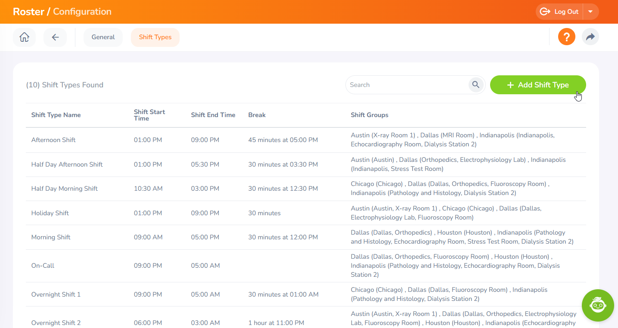Click the home icon button
618x328 pixels.
(x=25, y=37)
